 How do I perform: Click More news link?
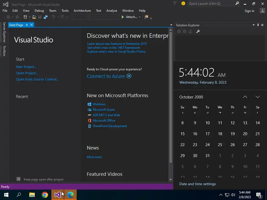coord(94,157)
